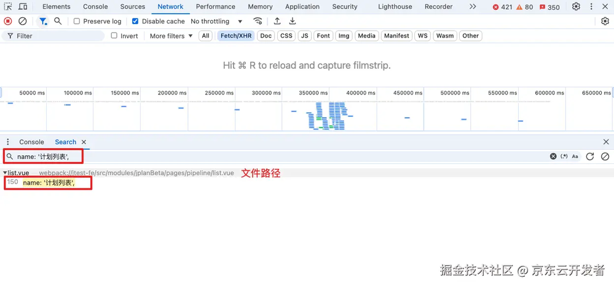Enable Preserve log checkbox
Viewport: 614px width, 286px height.
coord(77,21)
